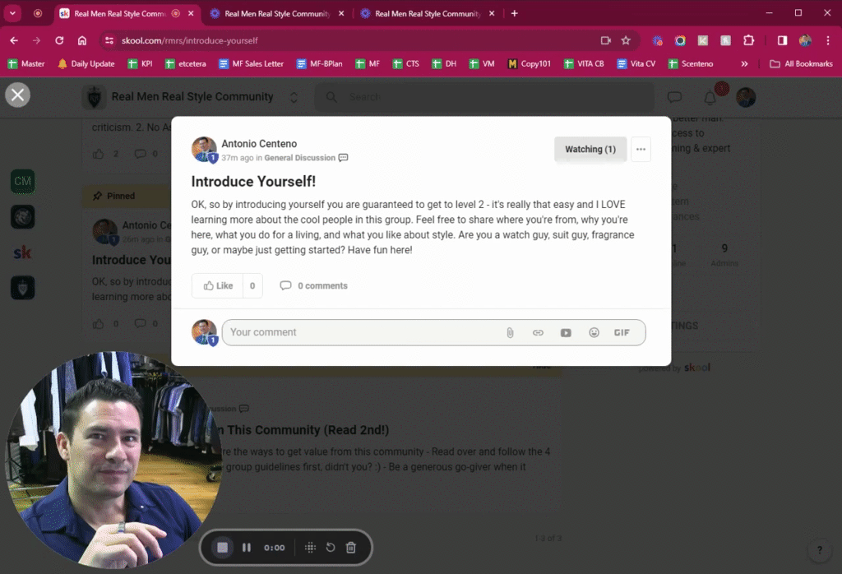
Task: Open the KPI bookmark
Action: click(x=140, y=64)
